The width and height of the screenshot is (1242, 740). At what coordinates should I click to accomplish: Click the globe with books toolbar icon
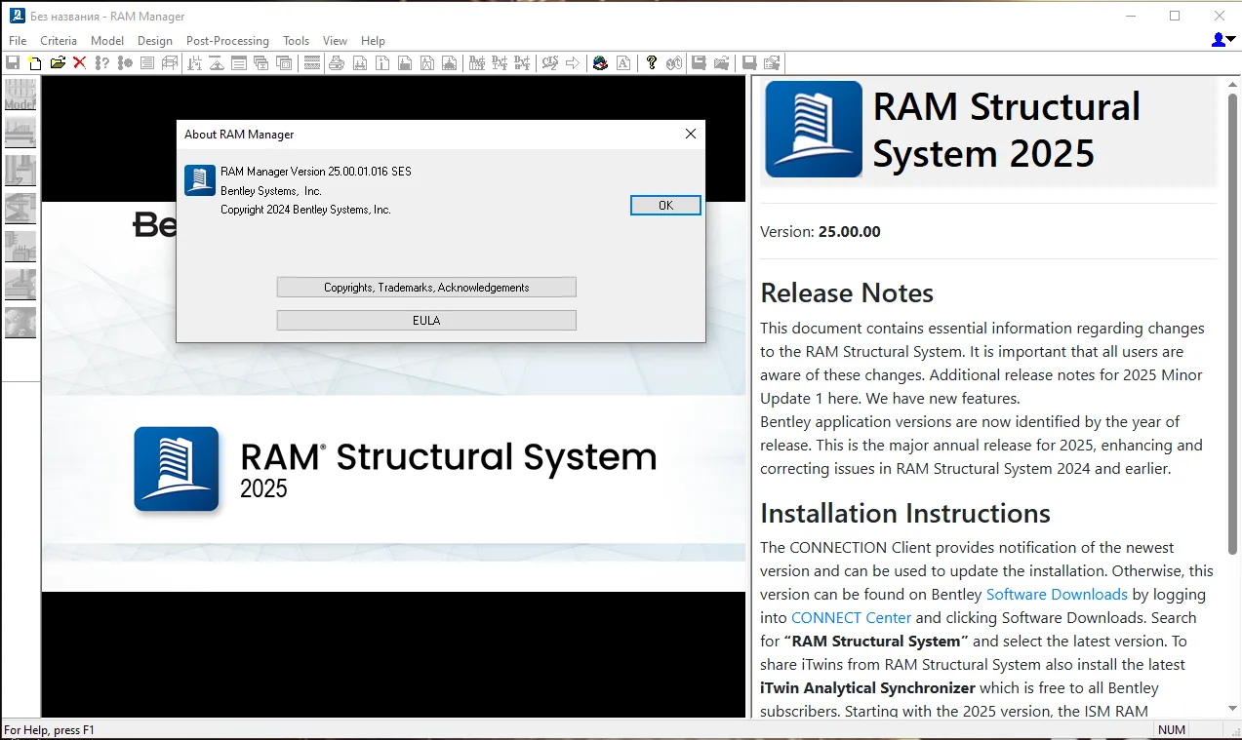600,63
